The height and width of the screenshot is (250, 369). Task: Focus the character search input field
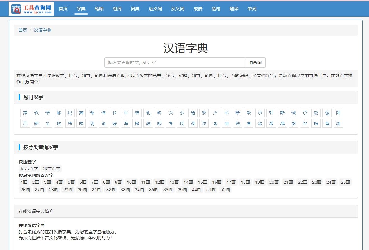pos(175,62)
